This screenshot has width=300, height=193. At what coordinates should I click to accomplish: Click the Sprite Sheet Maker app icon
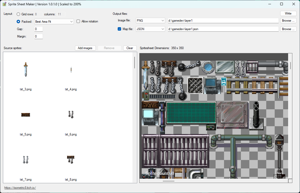(x=4, y=4)
